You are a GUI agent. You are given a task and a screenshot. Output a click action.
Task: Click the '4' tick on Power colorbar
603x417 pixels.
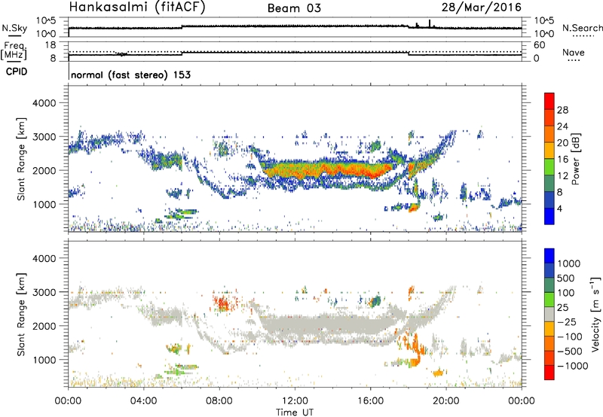(559, 208)
